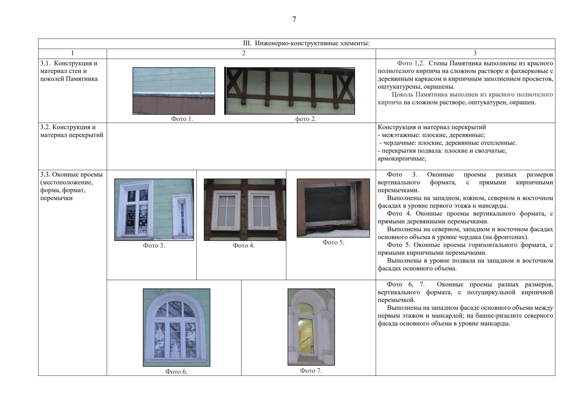The image size is (573, 405).
Task: Open the Фото 1 plinth wall photo
Action: tap(174, 91)
